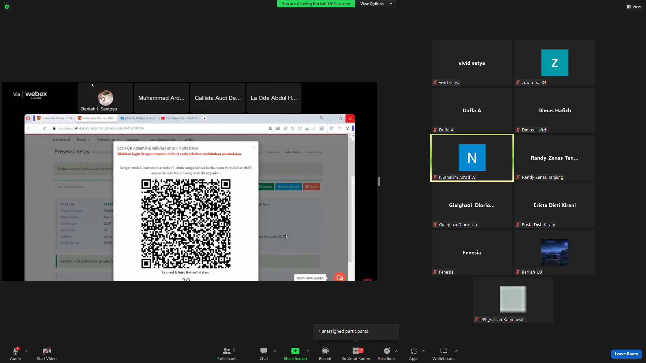Click the reload icon in shared browser
Screen dimensions: 646x363
(x=44, y=128)
